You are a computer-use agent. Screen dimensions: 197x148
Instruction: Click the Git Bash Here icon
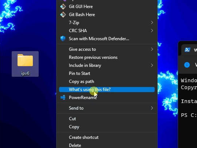click(x=63, y=15)
